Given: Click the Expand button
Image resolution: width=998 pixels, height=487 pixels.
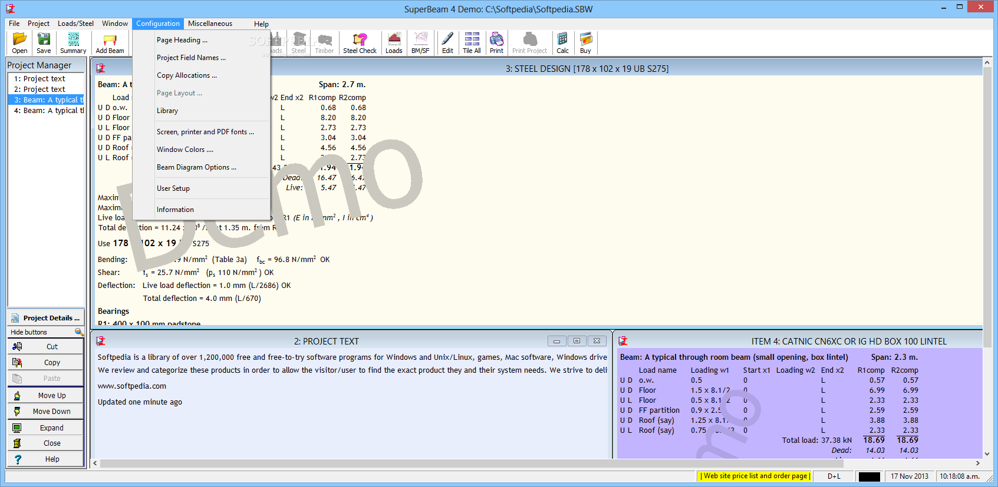Looking at the screenshot, I should pyautogui.click(x=46, y=428).
